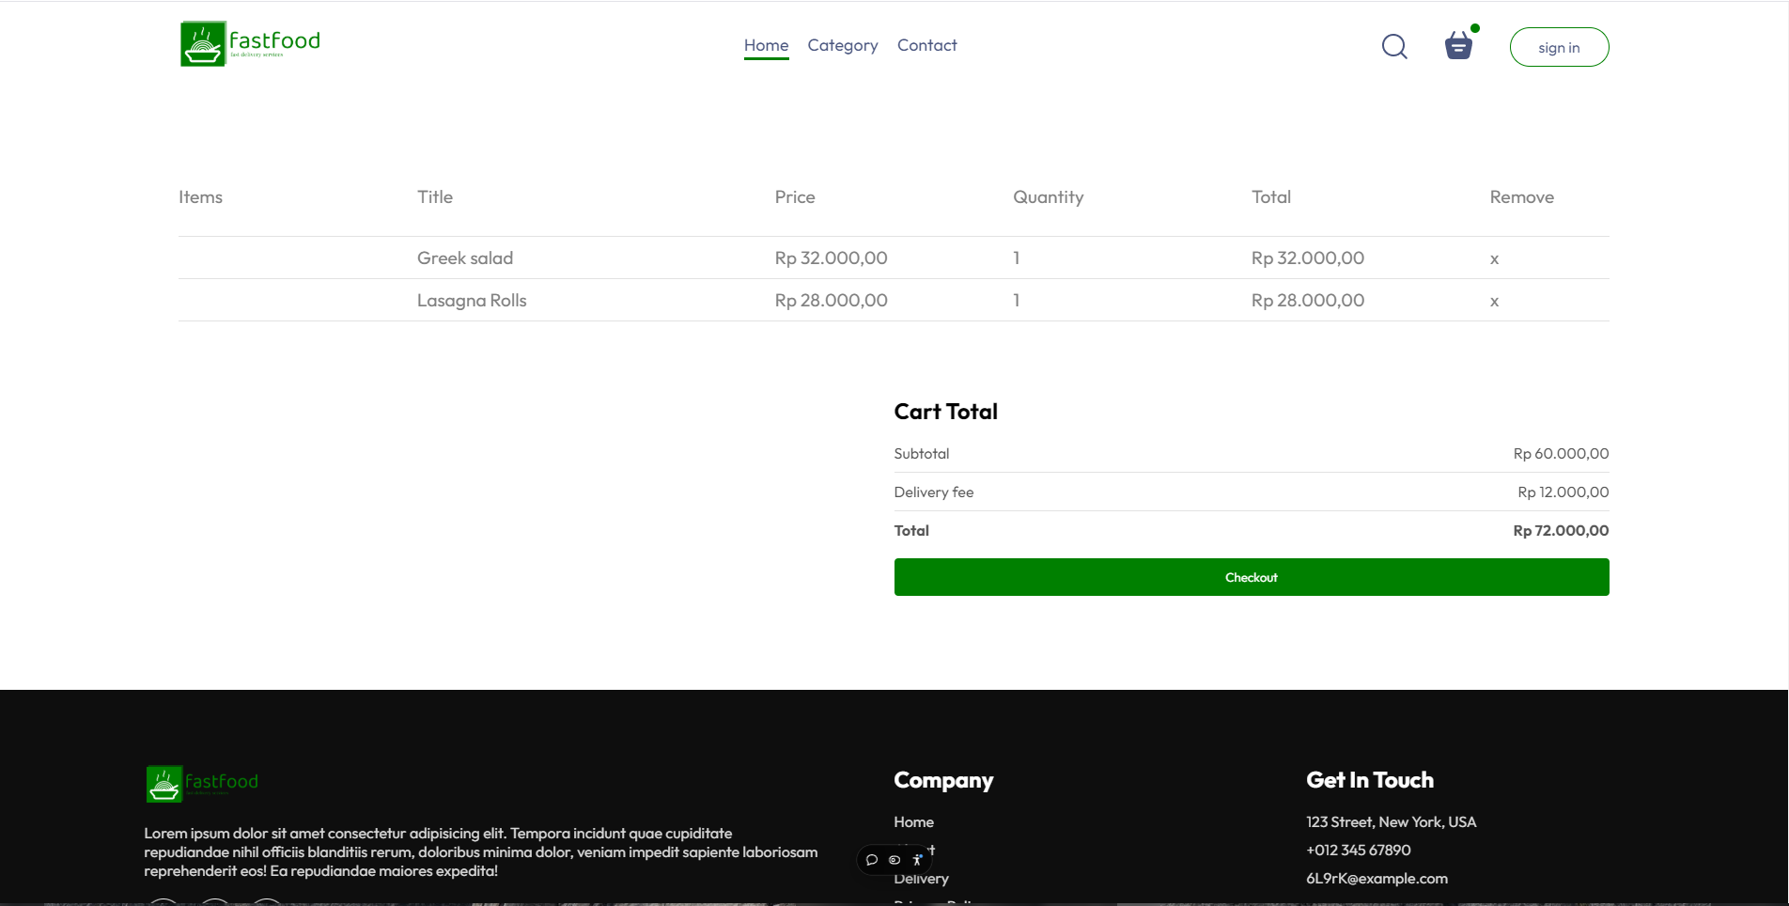The image size is (1789, 906).
Task: Click the FastFood logo in footer
Action: click(202, 783)
